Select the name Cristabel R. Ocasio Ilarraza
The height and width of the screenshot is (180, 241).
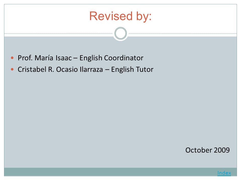[x=60, y=69]
